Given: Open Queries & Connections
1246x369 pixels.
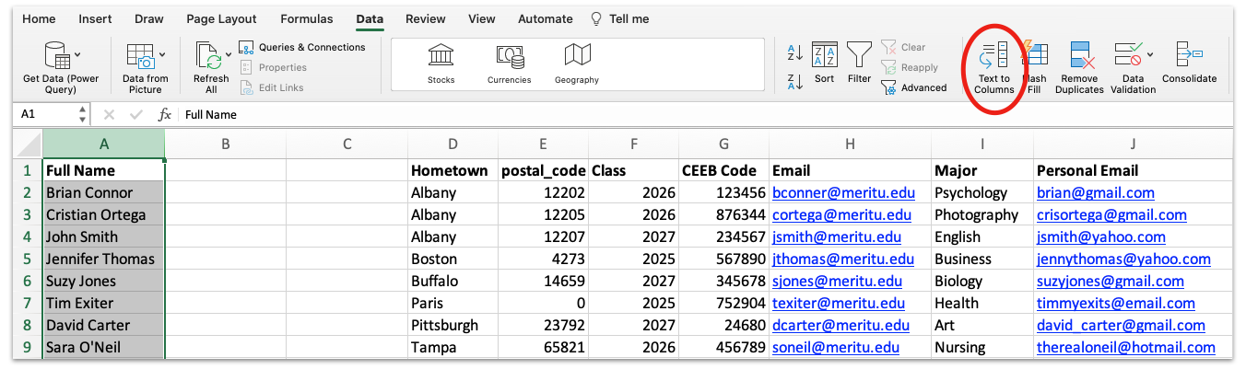Looking at the screenshot, I should coord(302,47).
